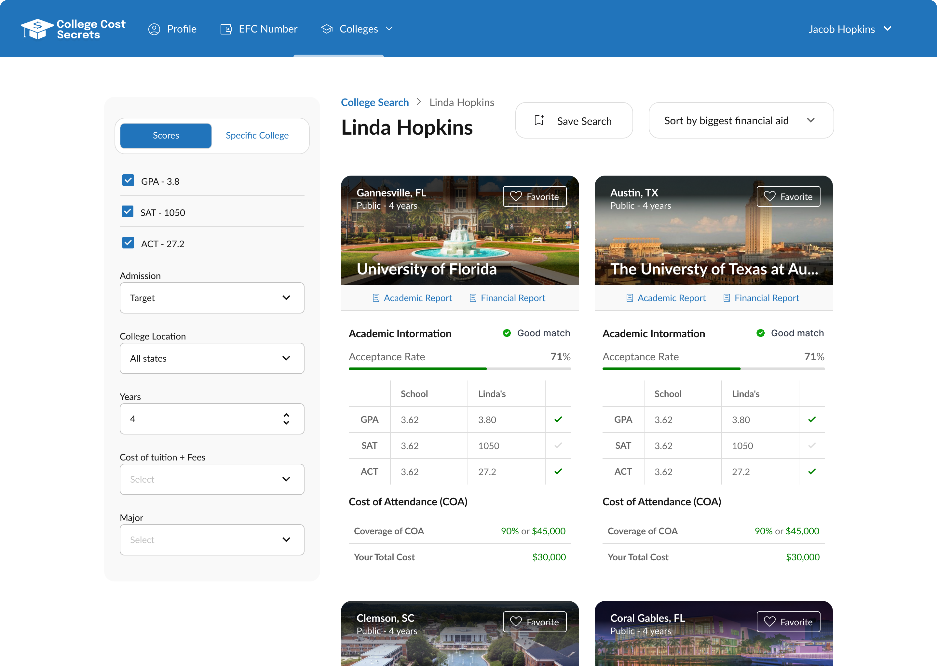Viewport: 937px width, 666px height.
Task: Click the College Search breadcrumb link
Action: point(374,102)
